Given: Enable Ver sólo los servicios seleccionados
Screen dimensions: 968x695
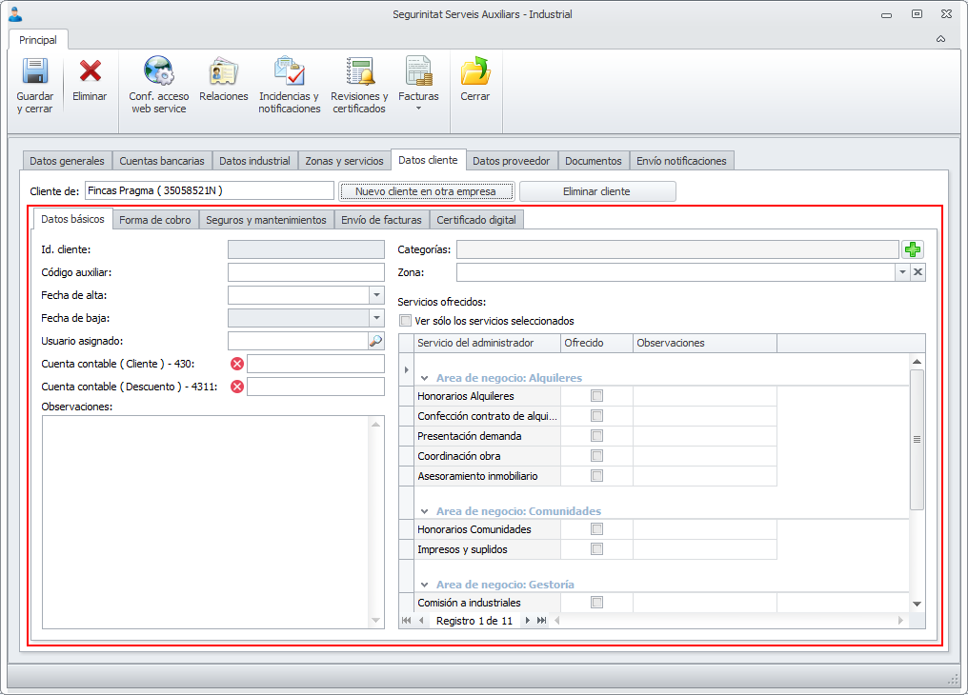Looking at the screenshot, I should coord(406,321).
